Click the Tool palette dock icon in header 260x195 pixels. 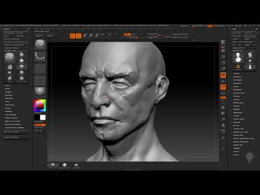257,29
